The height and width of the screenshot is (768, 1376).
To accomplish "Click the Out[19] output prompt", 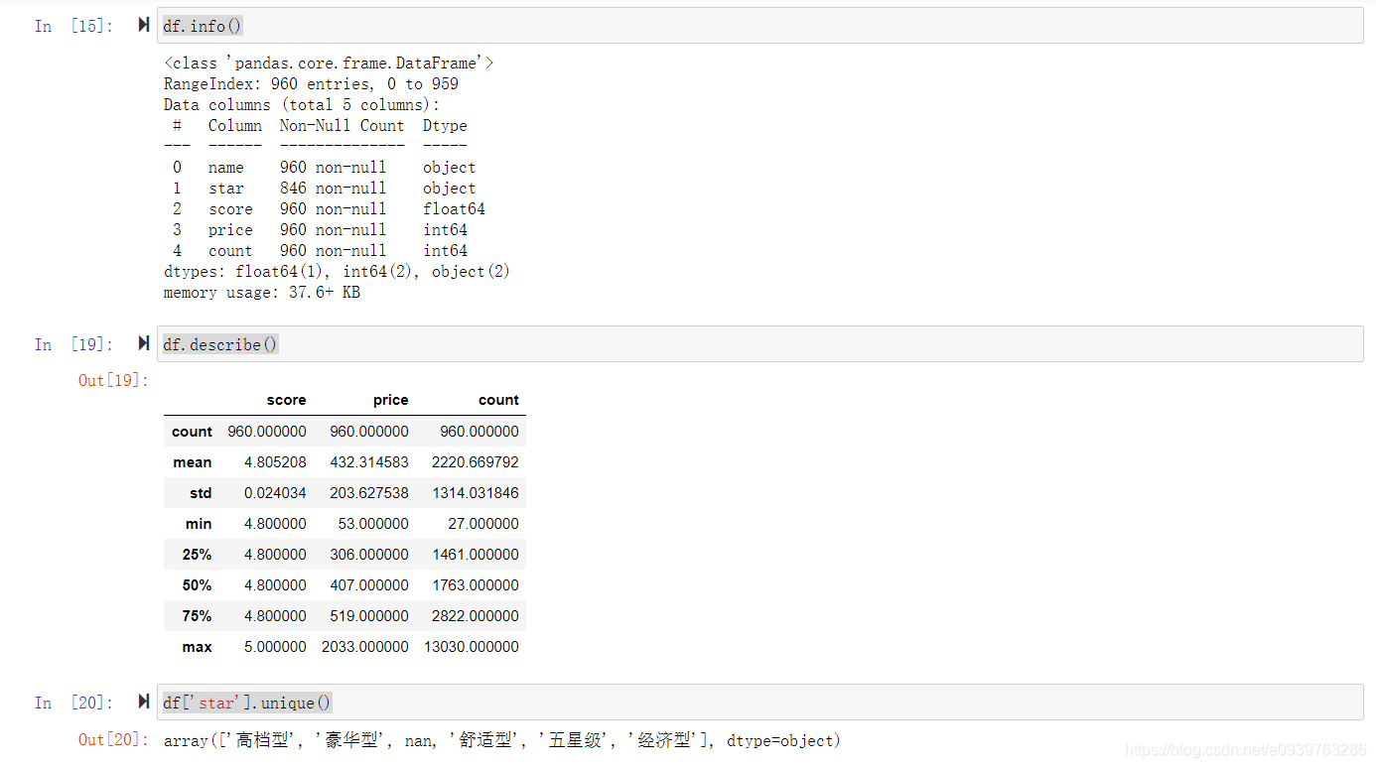I will pyautogui.click(x=113, y=380).
